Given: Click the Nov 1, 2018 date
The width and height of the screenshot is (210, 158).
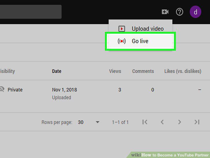Looking at the screenshot, I should (64, 90).
